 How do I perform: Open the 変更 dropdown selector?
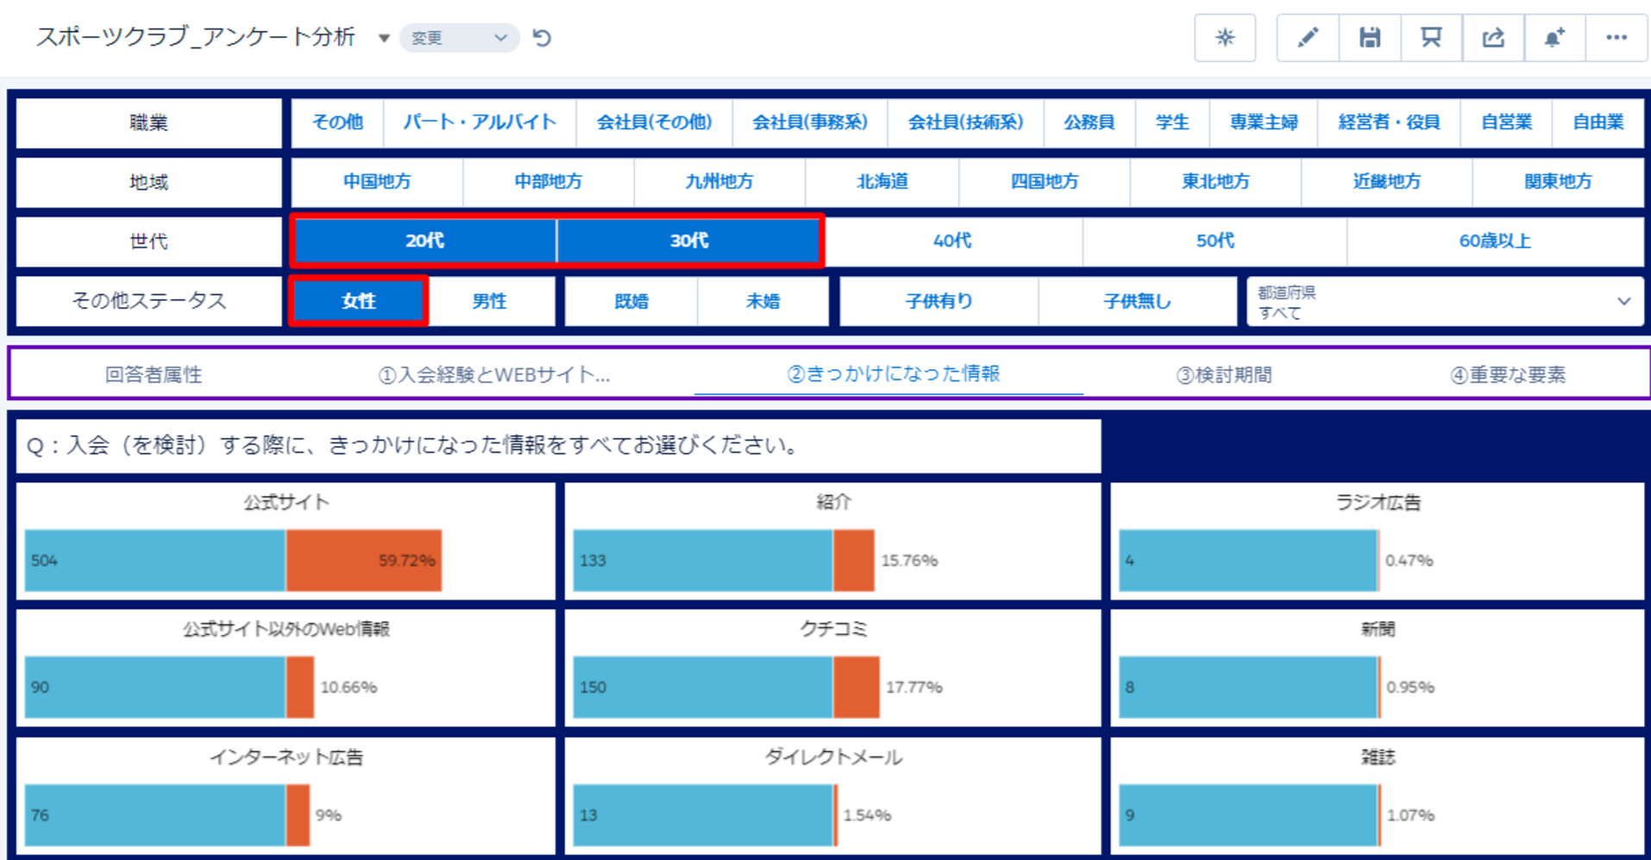[458, 38]
